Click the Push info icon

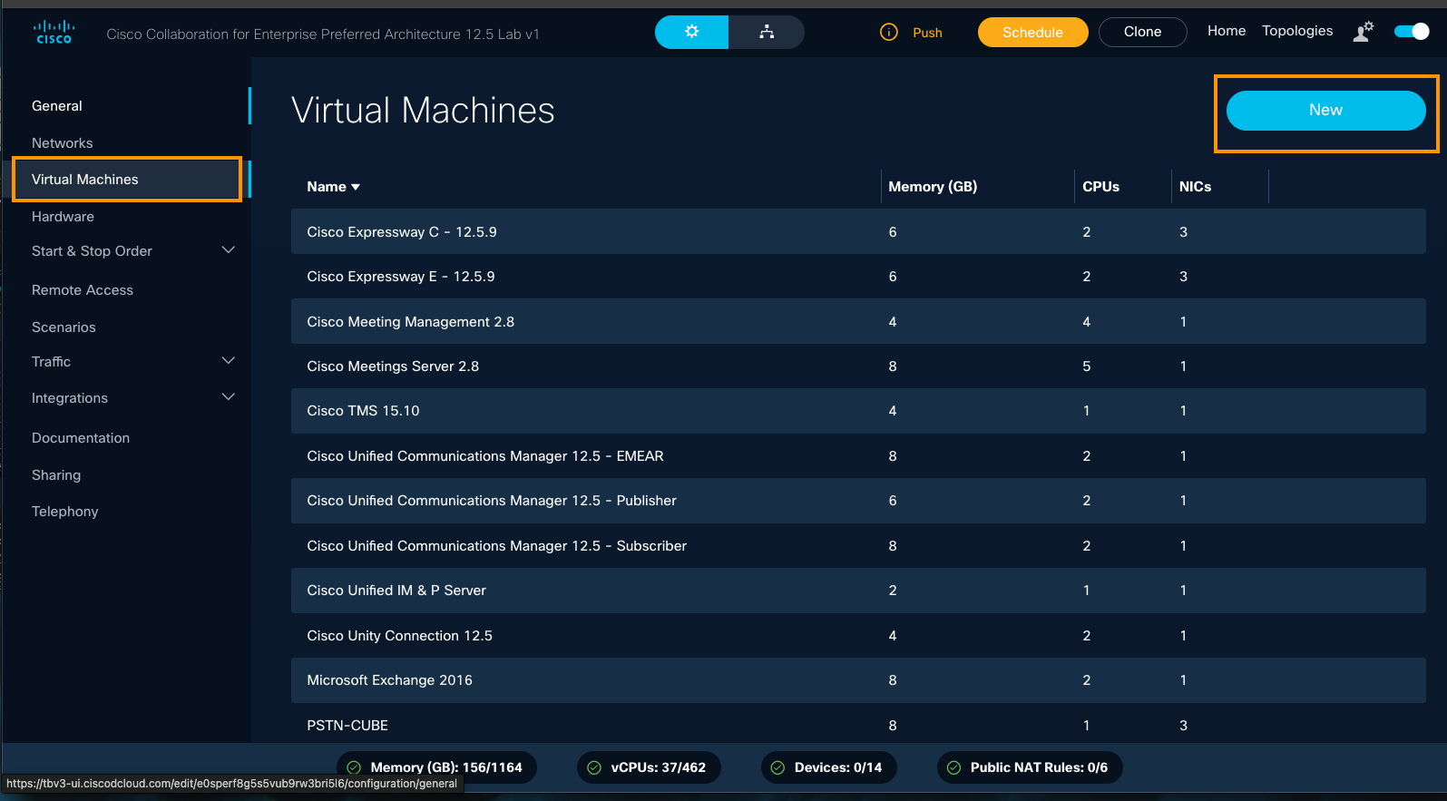tap(889, 33)
